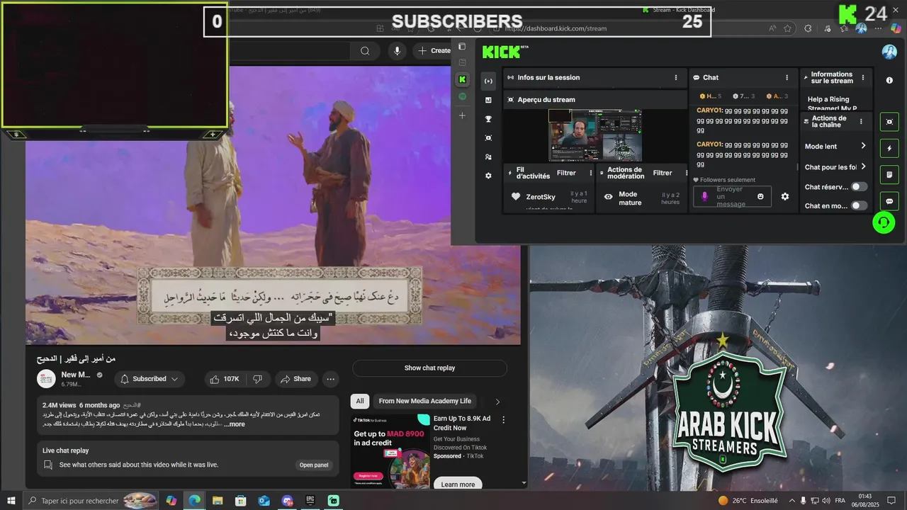Click the info circle icon in Kick dashboard
This screenshot has width=907, height=510.
pos(889,80)
